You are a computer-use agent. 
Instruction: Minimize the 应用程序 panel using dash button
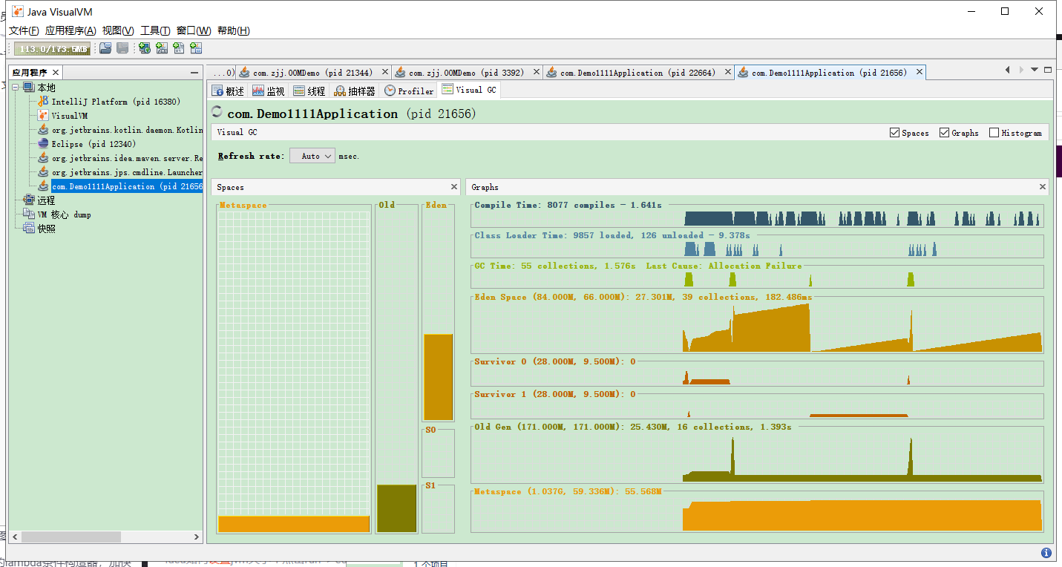[194, 73]
